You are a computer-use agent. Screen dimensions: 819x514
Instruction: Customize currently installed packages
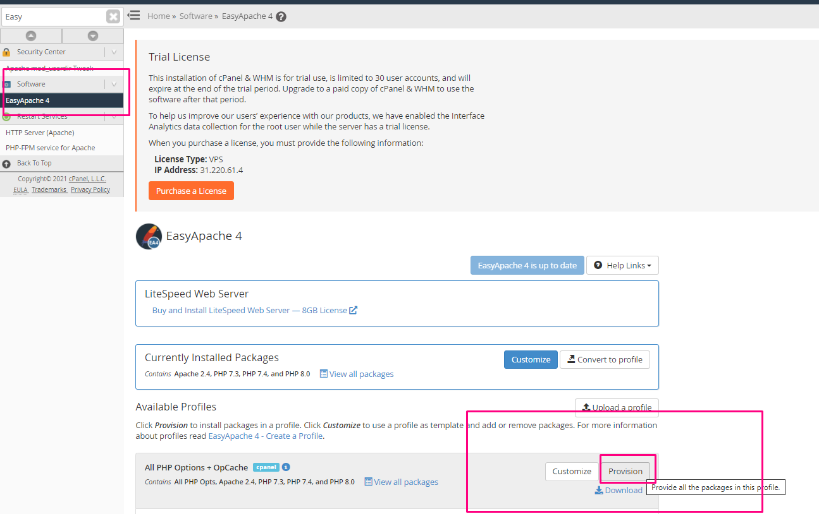[x=531, y=359]
